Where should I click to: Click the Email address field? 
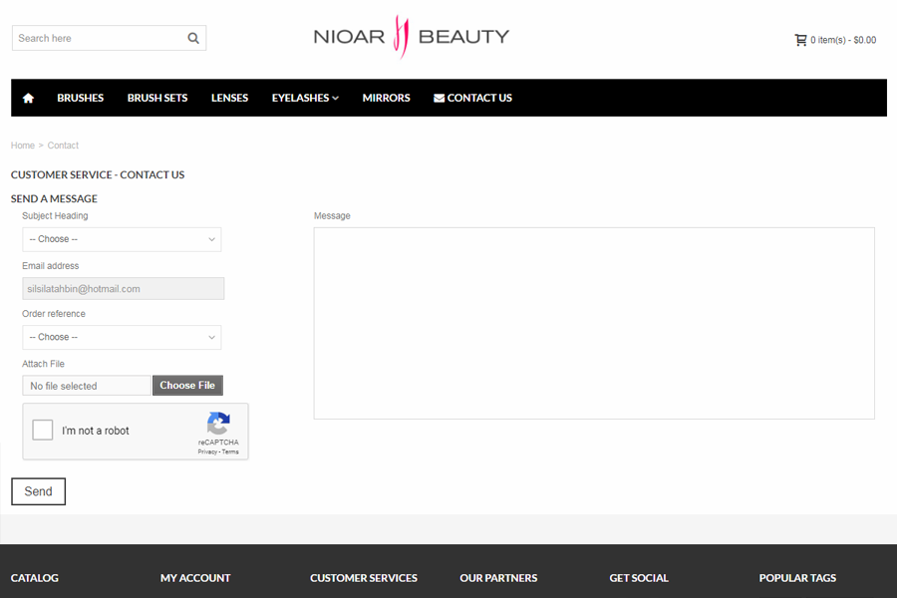pyautogui.click(x=123, y=288)
